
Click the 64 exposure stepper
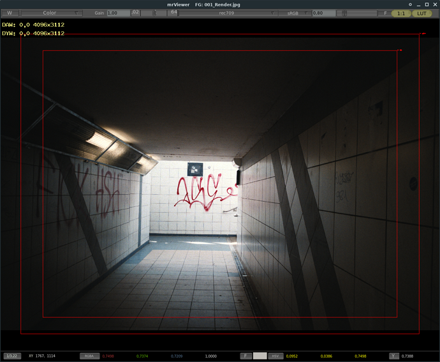pyautogui.click(x=174, y=13)
